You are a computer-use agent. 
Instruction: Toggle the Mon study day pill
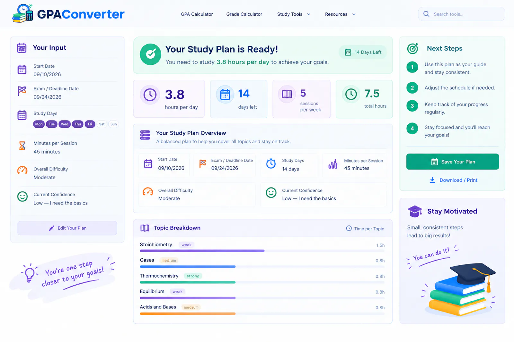pyautogui.click(x=39, y=124)
